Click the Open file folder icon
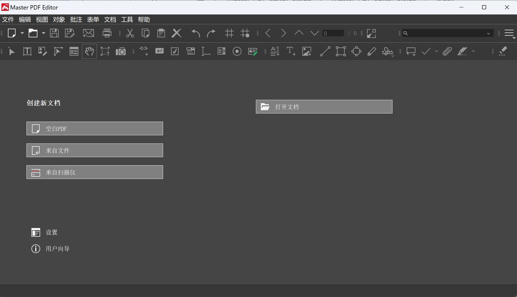Image resolution: width=517 pixels, height=297 pixels. [x=33, y=33]
